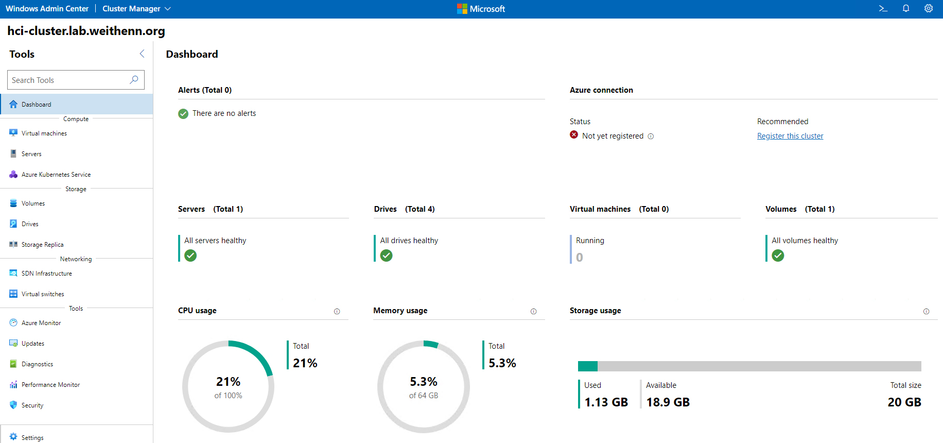Click the storage usage bar
Viewport: 943px width, 443px height.
pyautogui.click(x=749, y=366)
